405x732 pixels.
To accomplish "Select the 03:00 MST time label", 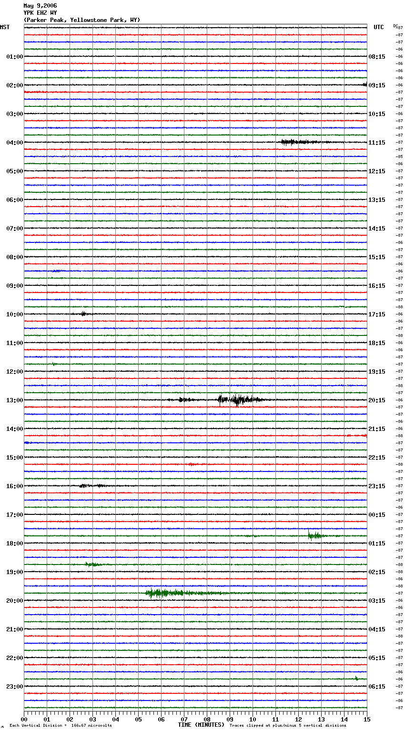I will pos(15,114).
